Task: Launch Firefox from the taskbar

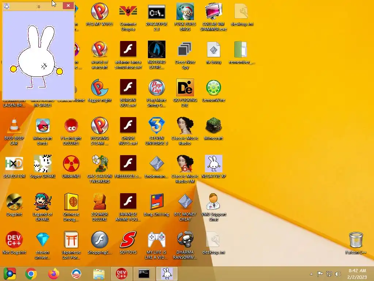Action: [54, 274]
